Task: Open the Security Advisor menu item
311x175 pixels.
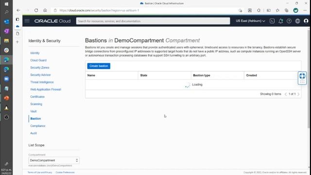Action: click(40, 75)
